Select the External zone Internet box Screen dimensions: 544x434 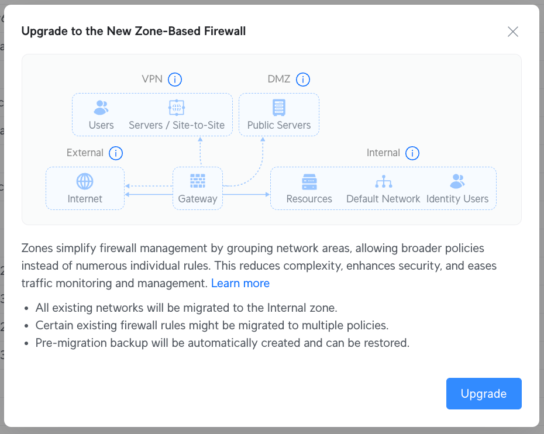(85, 188)
